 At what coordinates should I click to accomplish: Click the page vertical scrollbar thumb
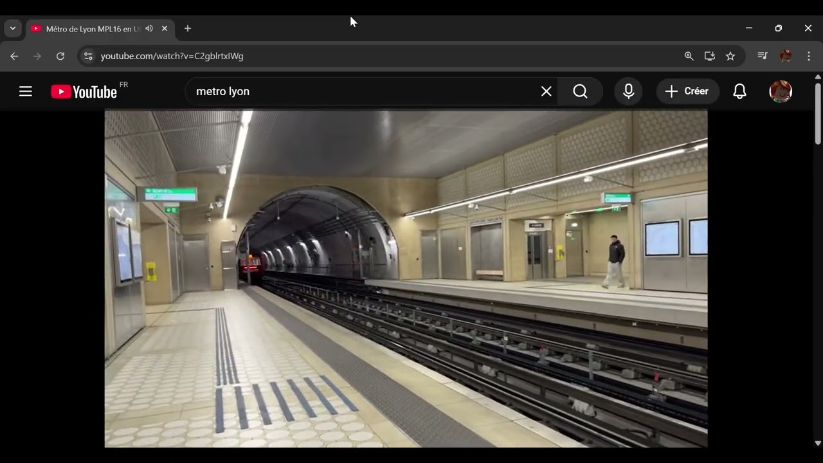818,113
